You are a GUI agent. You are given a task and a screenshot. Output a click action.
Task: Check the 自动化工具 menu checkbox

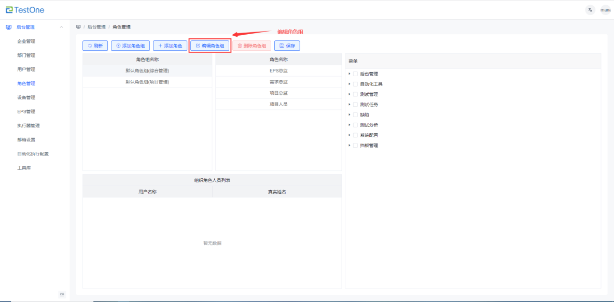tap(355, 84)
